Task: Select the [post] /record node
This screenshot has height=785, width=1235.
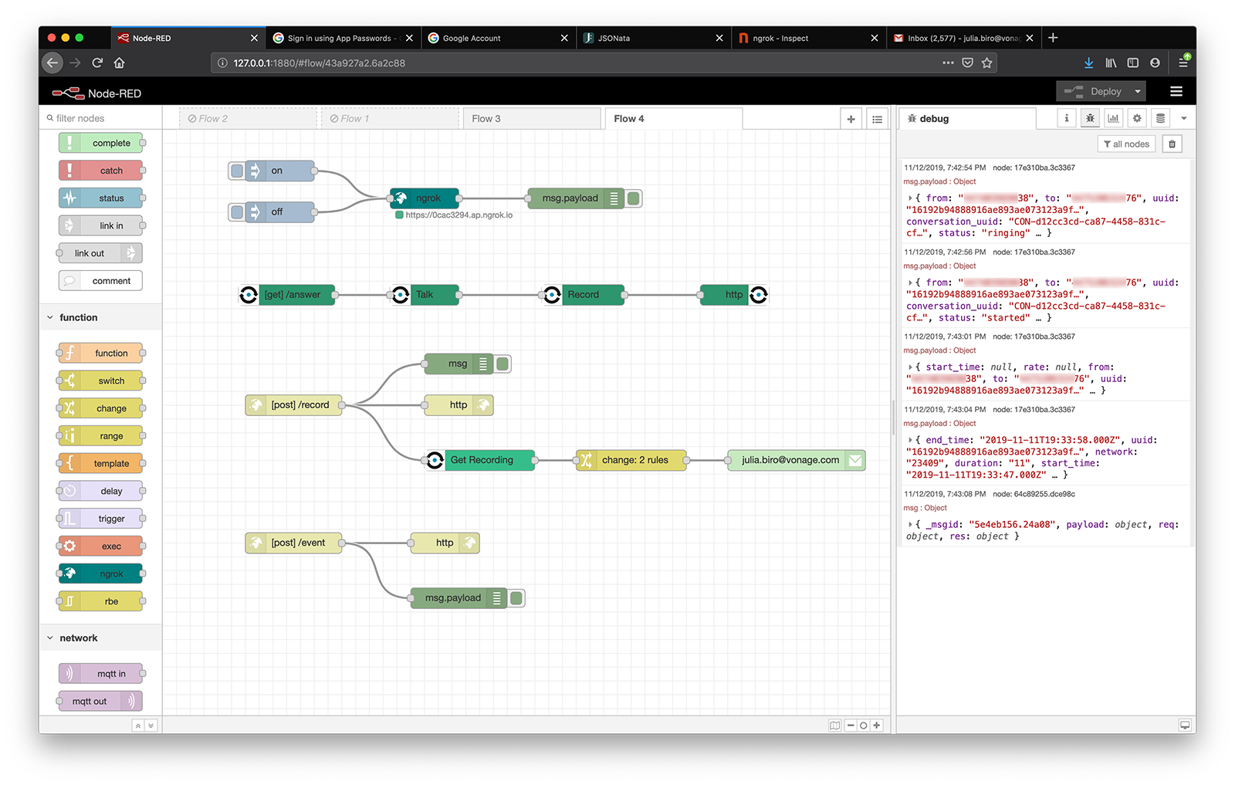Action: pos(294,405)
